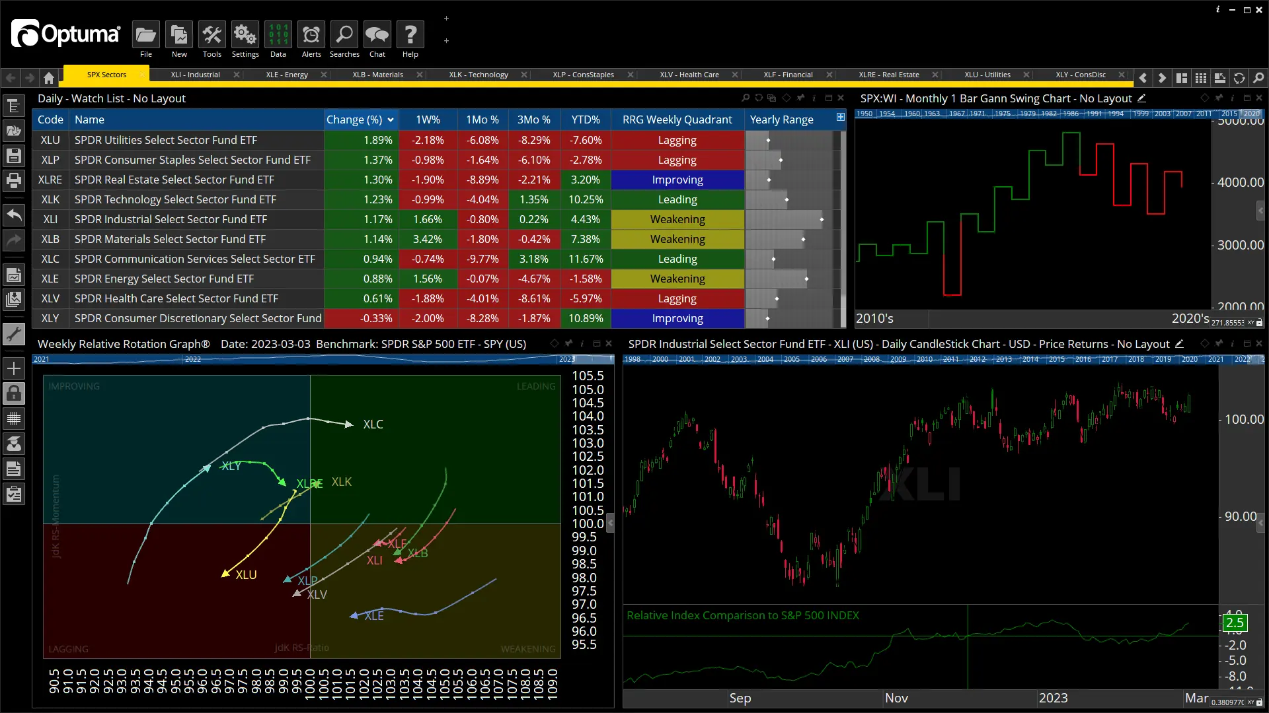
Task: Click the wrench tool in left sidebar
Action: 14,334
